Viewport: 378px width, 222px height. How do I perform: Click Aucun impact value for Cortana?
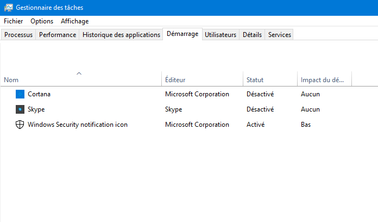(x=310, y=94)
